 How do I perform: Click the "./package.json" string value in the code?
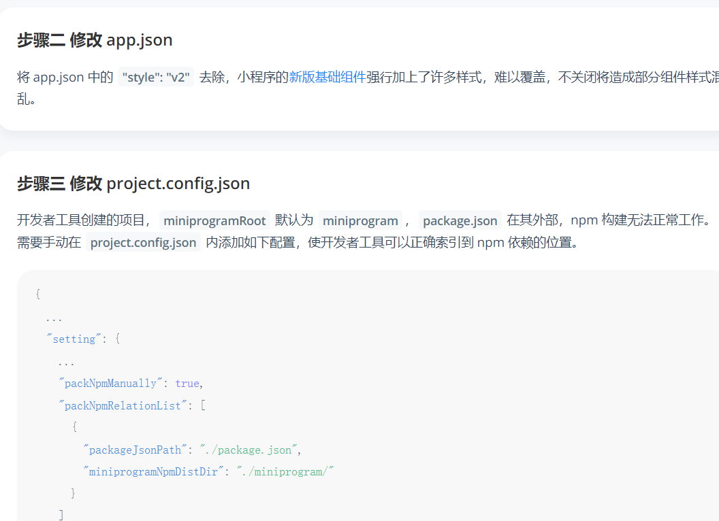point(249,450)
